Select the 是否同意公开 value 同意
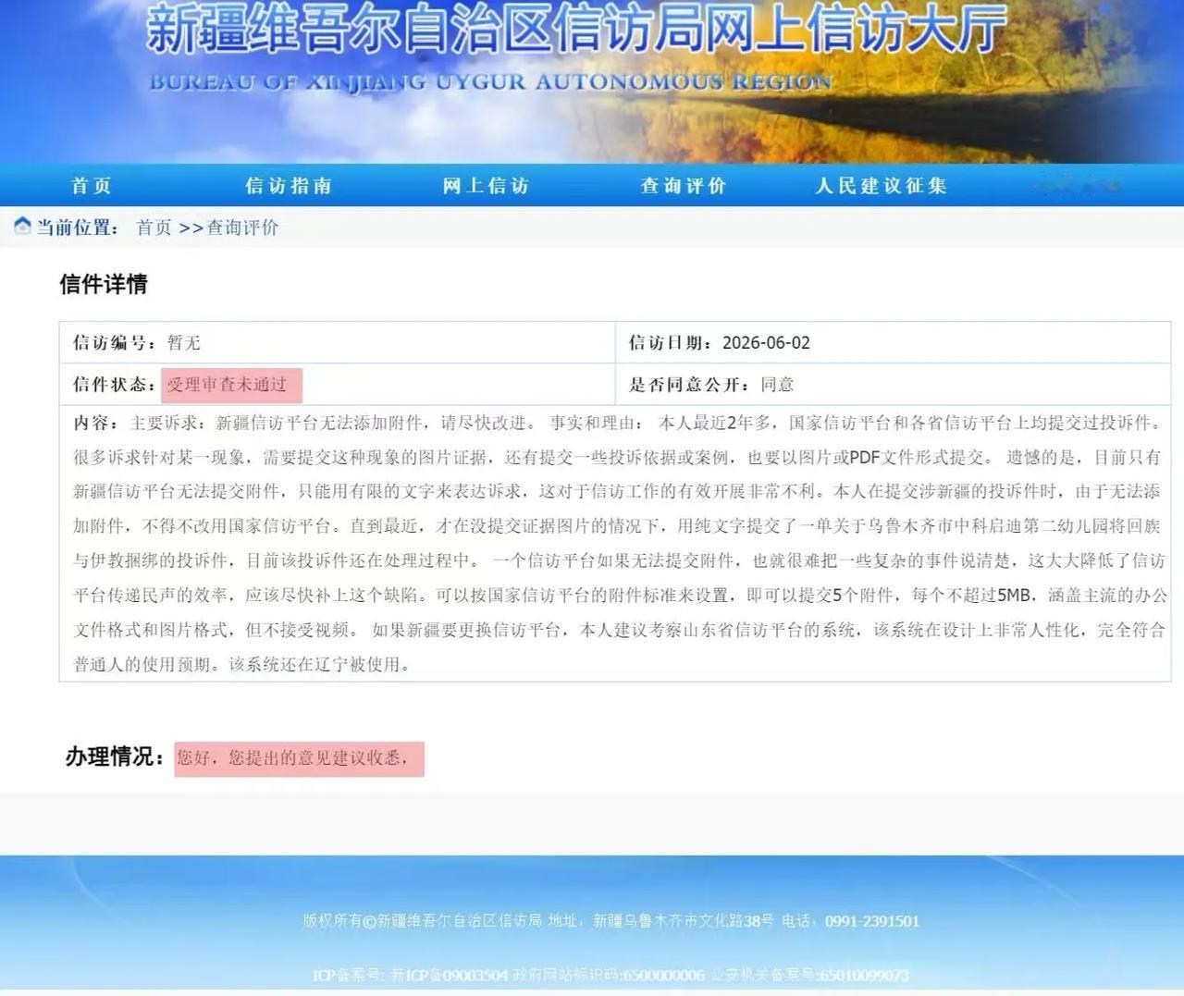The width and height of the screenshot is (1184, 996). click(777, 385)
